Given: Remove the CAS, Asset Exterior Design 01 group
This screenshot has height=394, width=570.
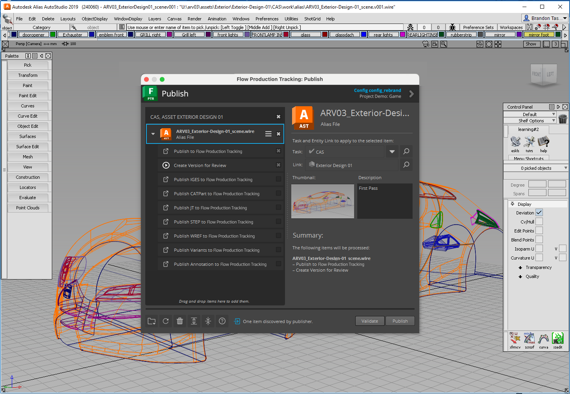Looking at the screenshot, I should [278, 117].
